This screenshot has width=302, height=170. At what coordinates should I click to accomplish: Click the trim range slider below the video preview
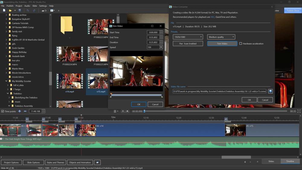tap(136, 95)
